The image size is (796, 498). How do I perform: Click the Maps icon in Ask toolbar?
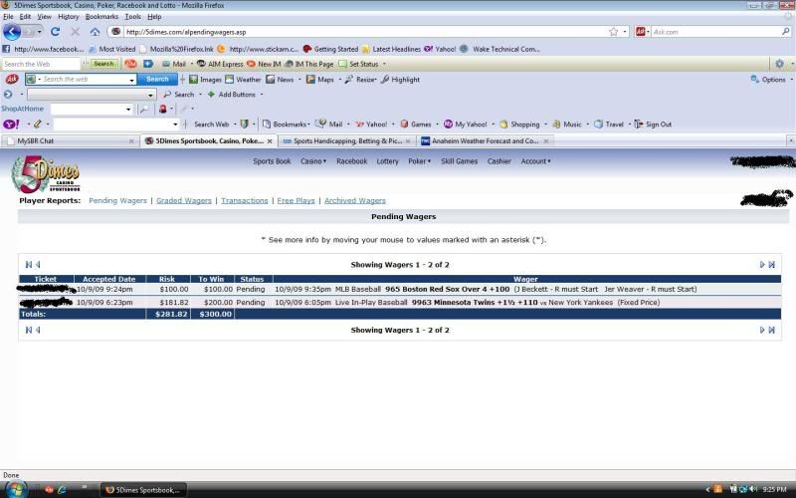pyautogui.click(x=319, y=79)
